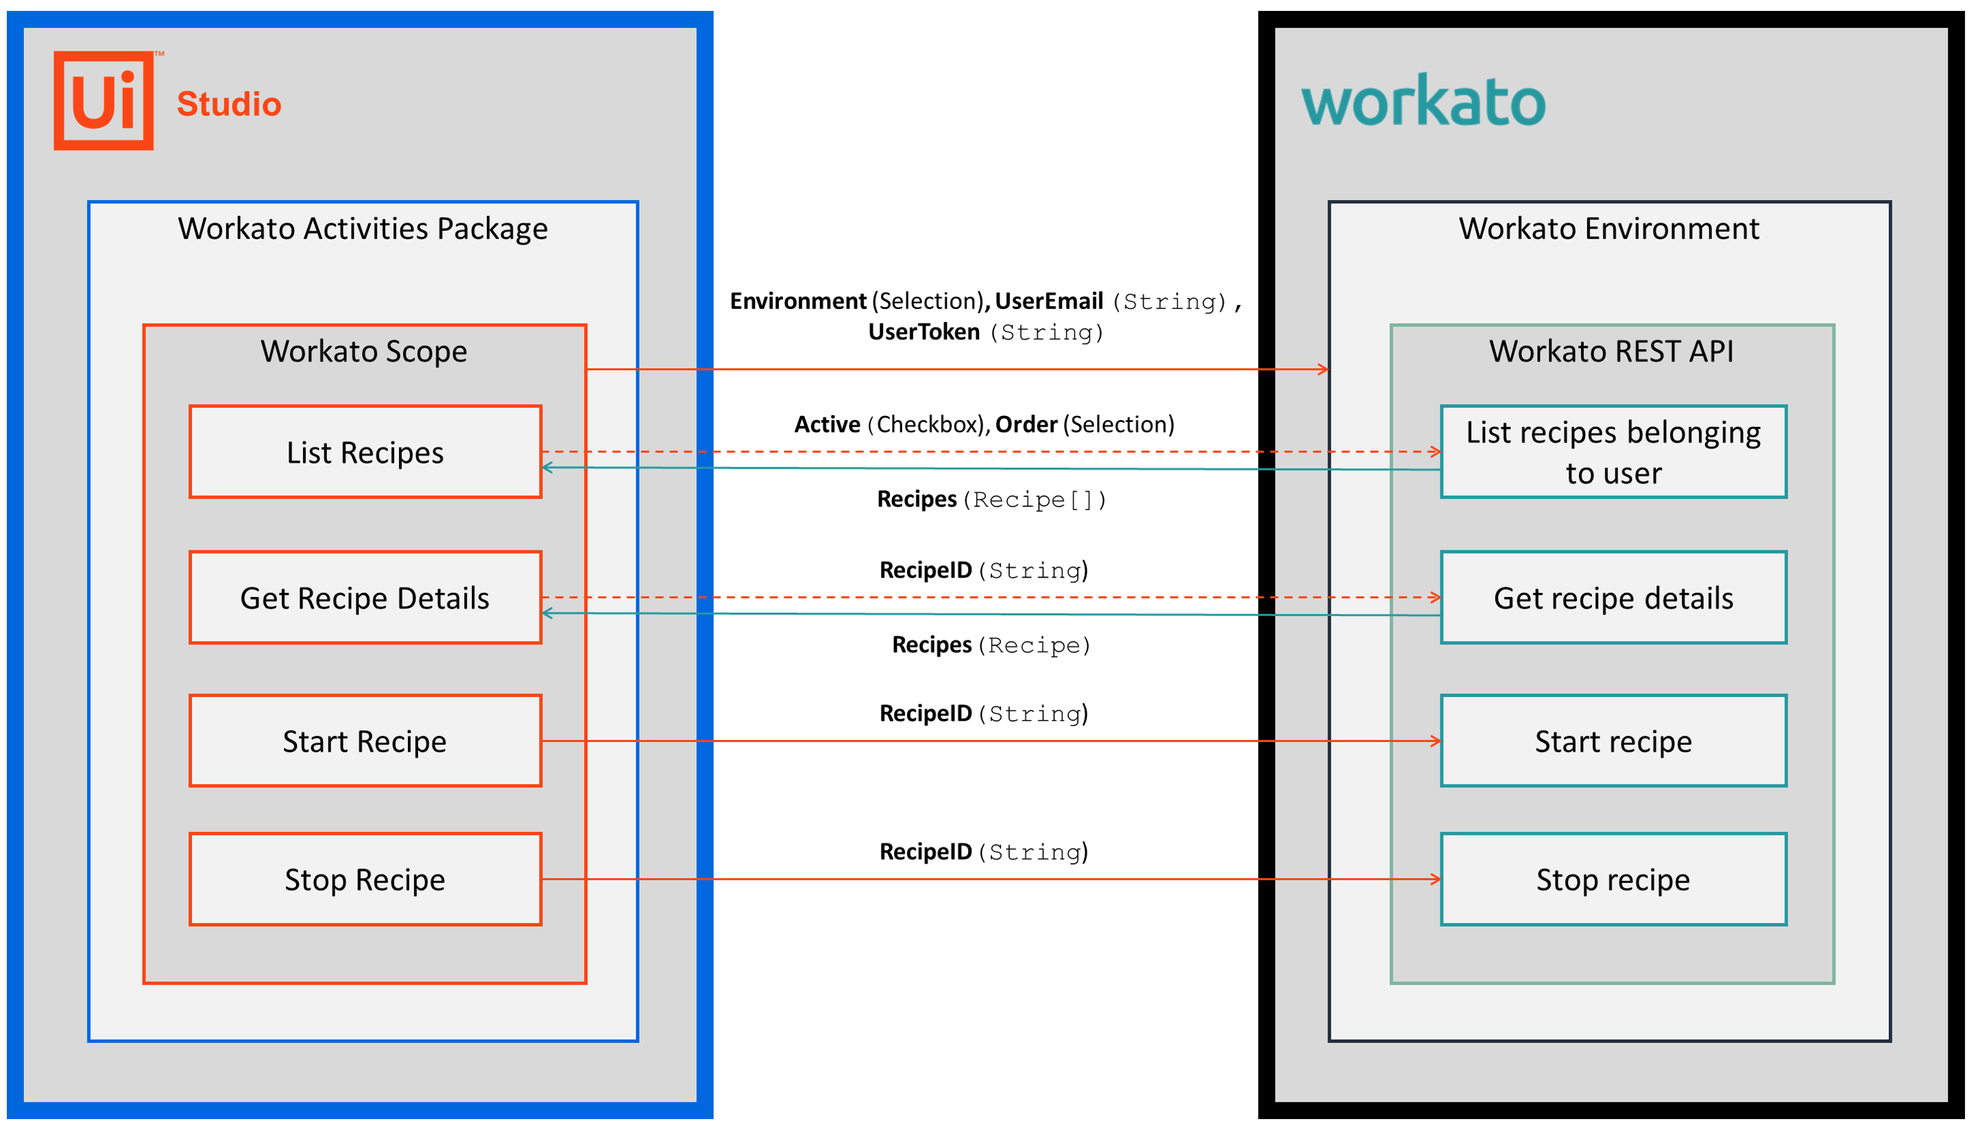Select the Get Recipe Details box
Image resolution: width=1980 pixels, height=1130 pixels.
pyautogui.click(x=365, y=598)
